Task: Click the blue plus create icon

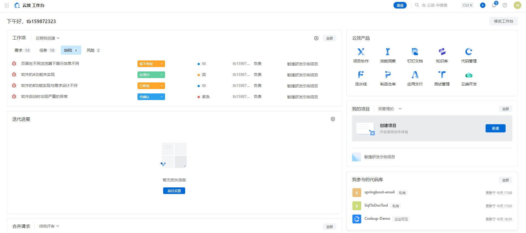Action: click(x=482, y=5)
